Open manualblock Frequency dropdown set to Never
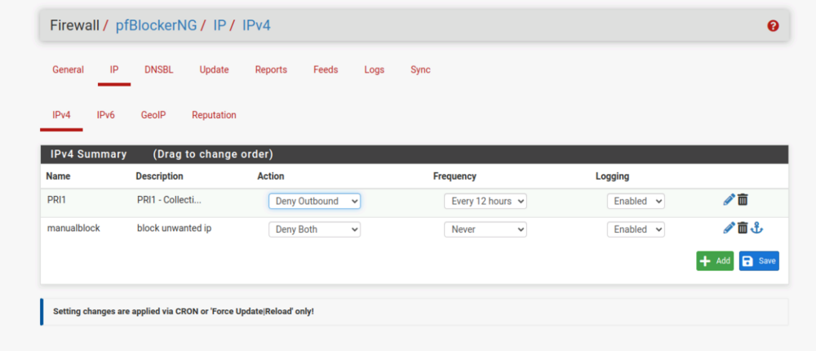This screenshot has height=351, width=816. 485,229
